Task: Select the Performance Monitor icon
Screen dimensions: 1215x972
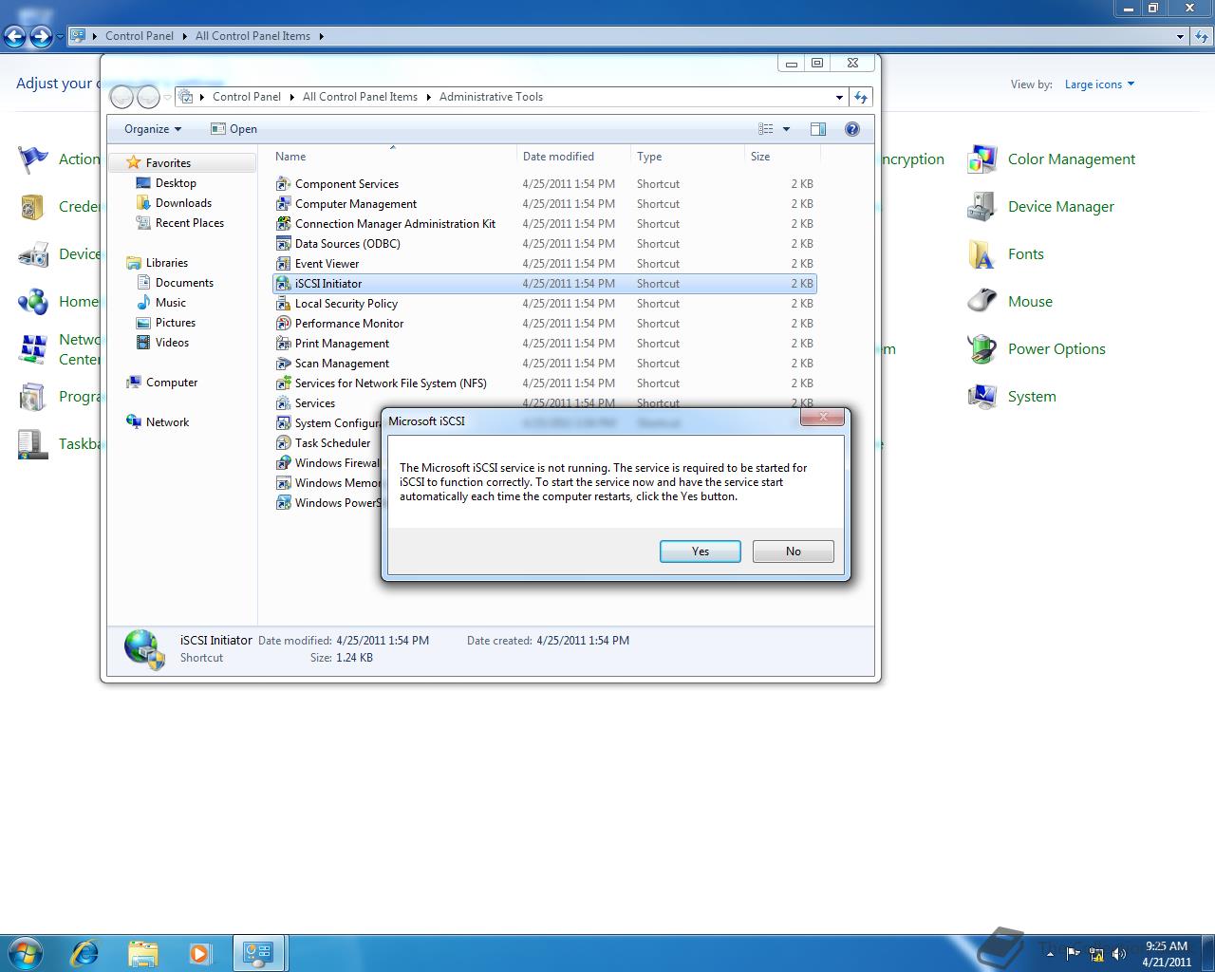Action: point(283,324)
